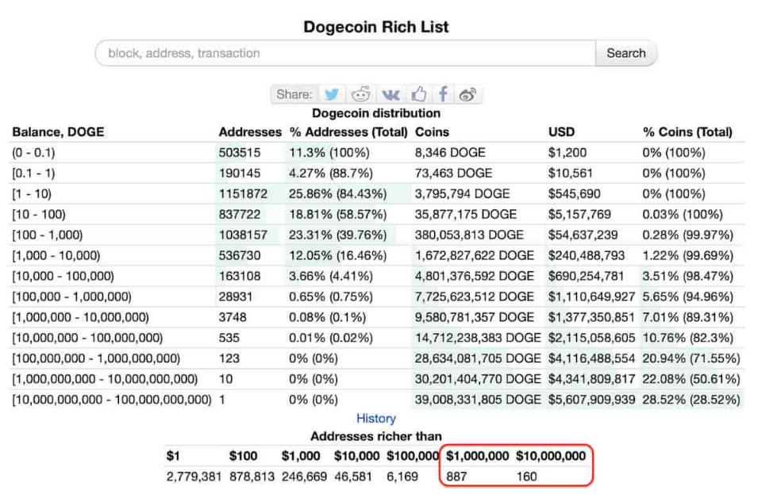Image resolution: width=781 pixels, height=494 pixels.
Task: Click the 878,813 richer-than value
Action: (252, 477)
